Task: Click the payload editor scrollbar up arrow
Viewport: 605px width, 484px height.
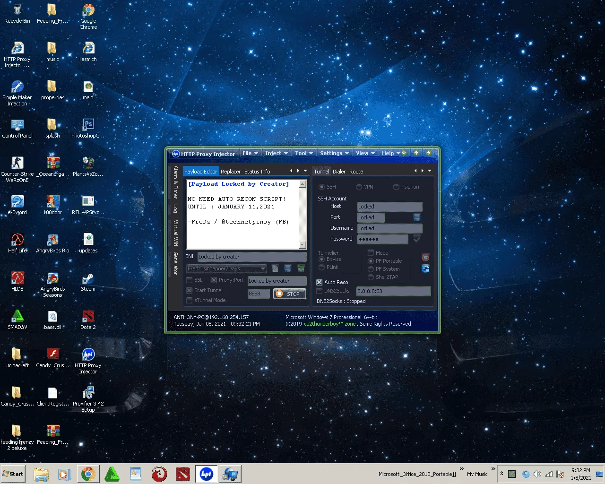Action: [x=302, y=183]
